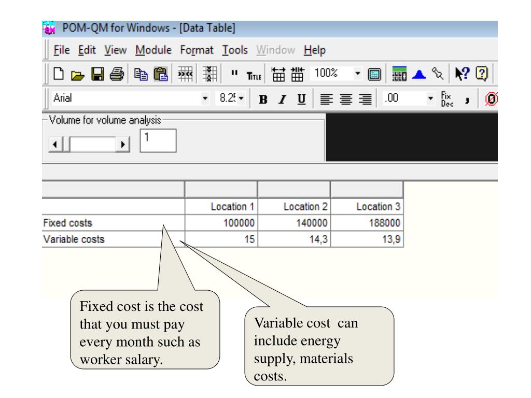The image size is (531, 398).
Task: Center-align the text
Action: click(346, 99)
